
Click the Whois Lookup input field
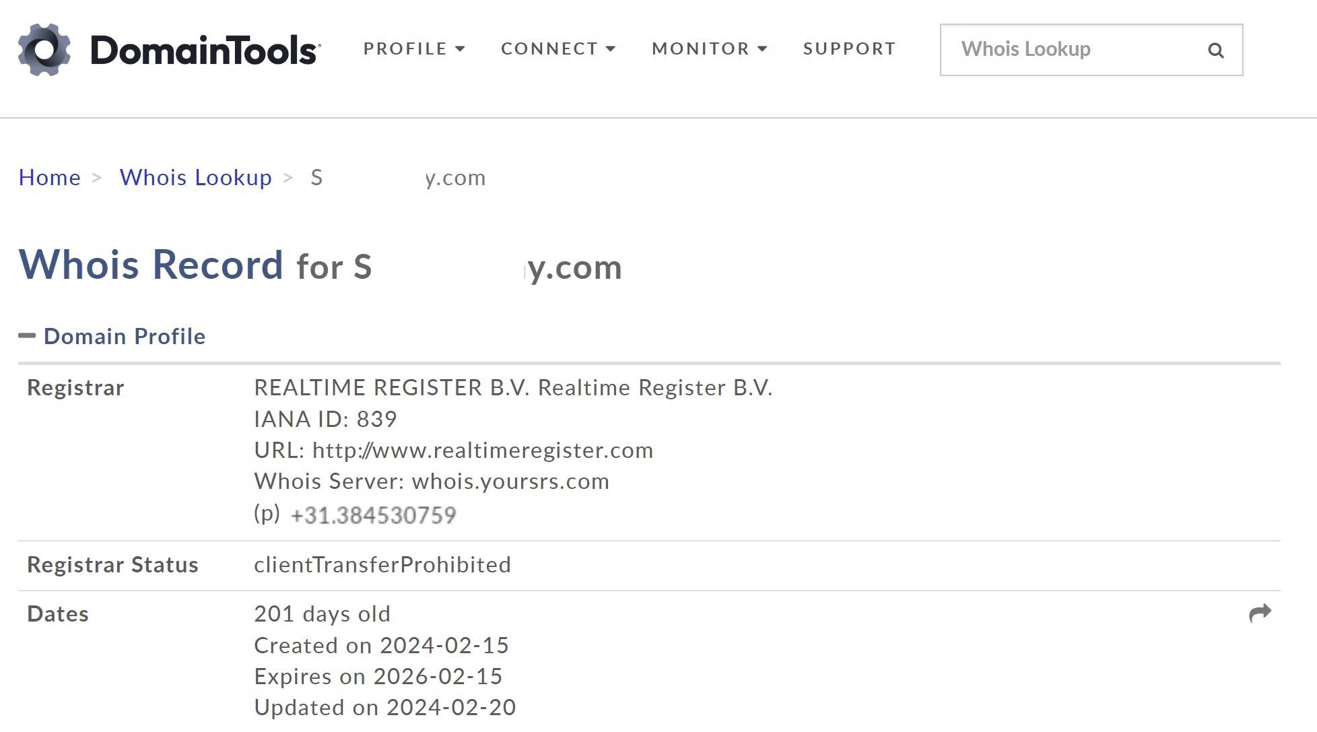pos(1091,50)
